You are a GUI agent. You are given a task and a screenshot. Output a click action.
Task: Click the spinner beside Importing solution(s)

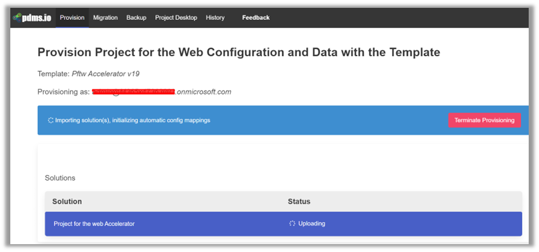pyautogui.click(x=50, y=120)
